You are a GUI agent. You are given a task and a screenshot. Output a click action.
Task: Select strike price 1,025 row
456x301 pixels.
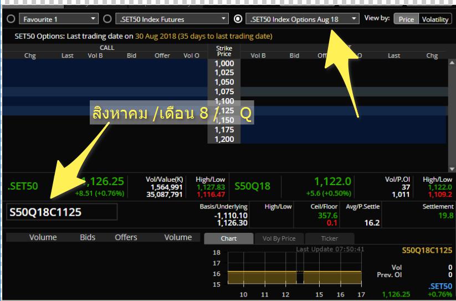click(x=224, y=73)
